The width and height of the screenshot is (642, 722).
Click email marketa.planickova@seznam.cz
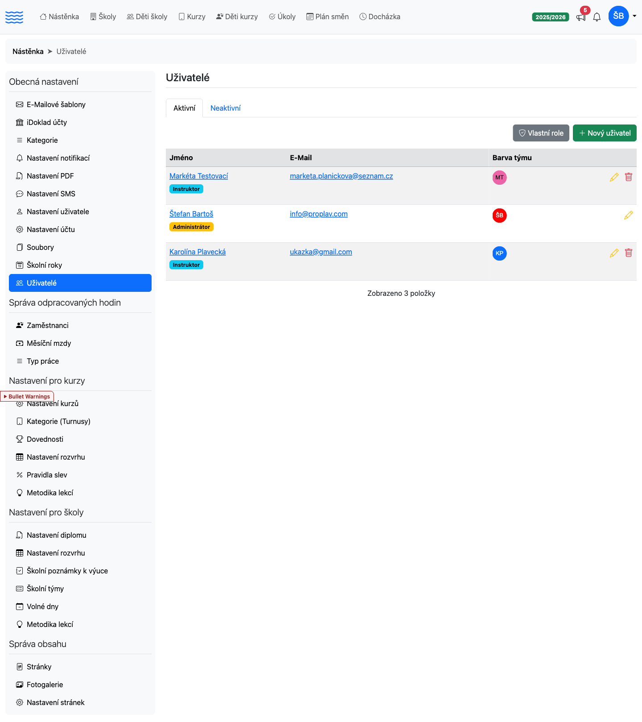[342, 176]
